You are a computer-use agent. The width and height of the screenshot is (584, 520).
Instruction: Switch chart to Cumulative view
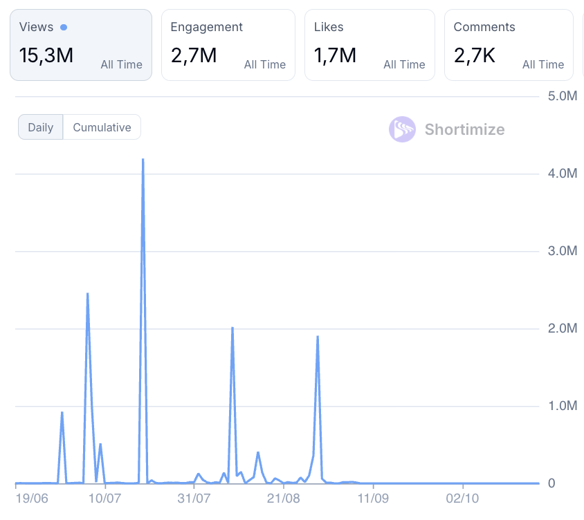102,127
